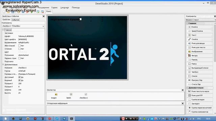Select the Текст label component
216x121 pixels.
[x=199, y=35]
